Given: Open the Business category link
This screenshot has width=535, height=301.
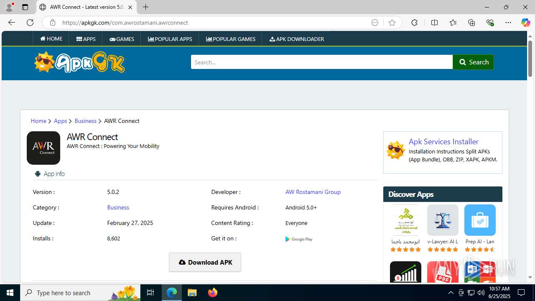Looking at the screenshot, I should [x=118, y=207].
